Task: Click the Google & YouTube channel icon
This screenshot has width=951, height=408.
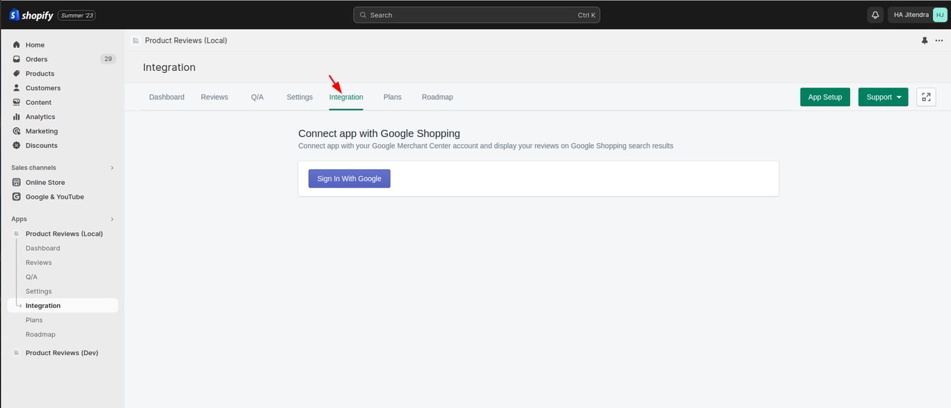Action: (x=17, y=197)
